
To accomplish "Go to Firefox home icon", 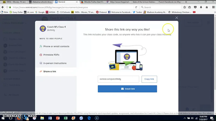I will [207, 7].
